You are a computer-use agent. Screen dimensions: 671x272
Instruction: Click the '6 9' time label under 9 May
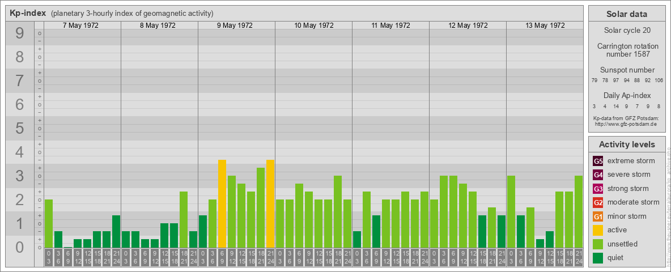[222, 258]
